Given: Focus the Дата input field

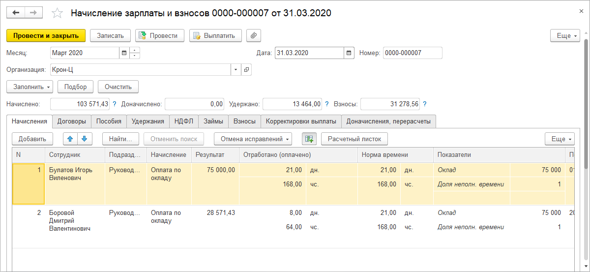Looking at the screenshot, I should (309, 53).
